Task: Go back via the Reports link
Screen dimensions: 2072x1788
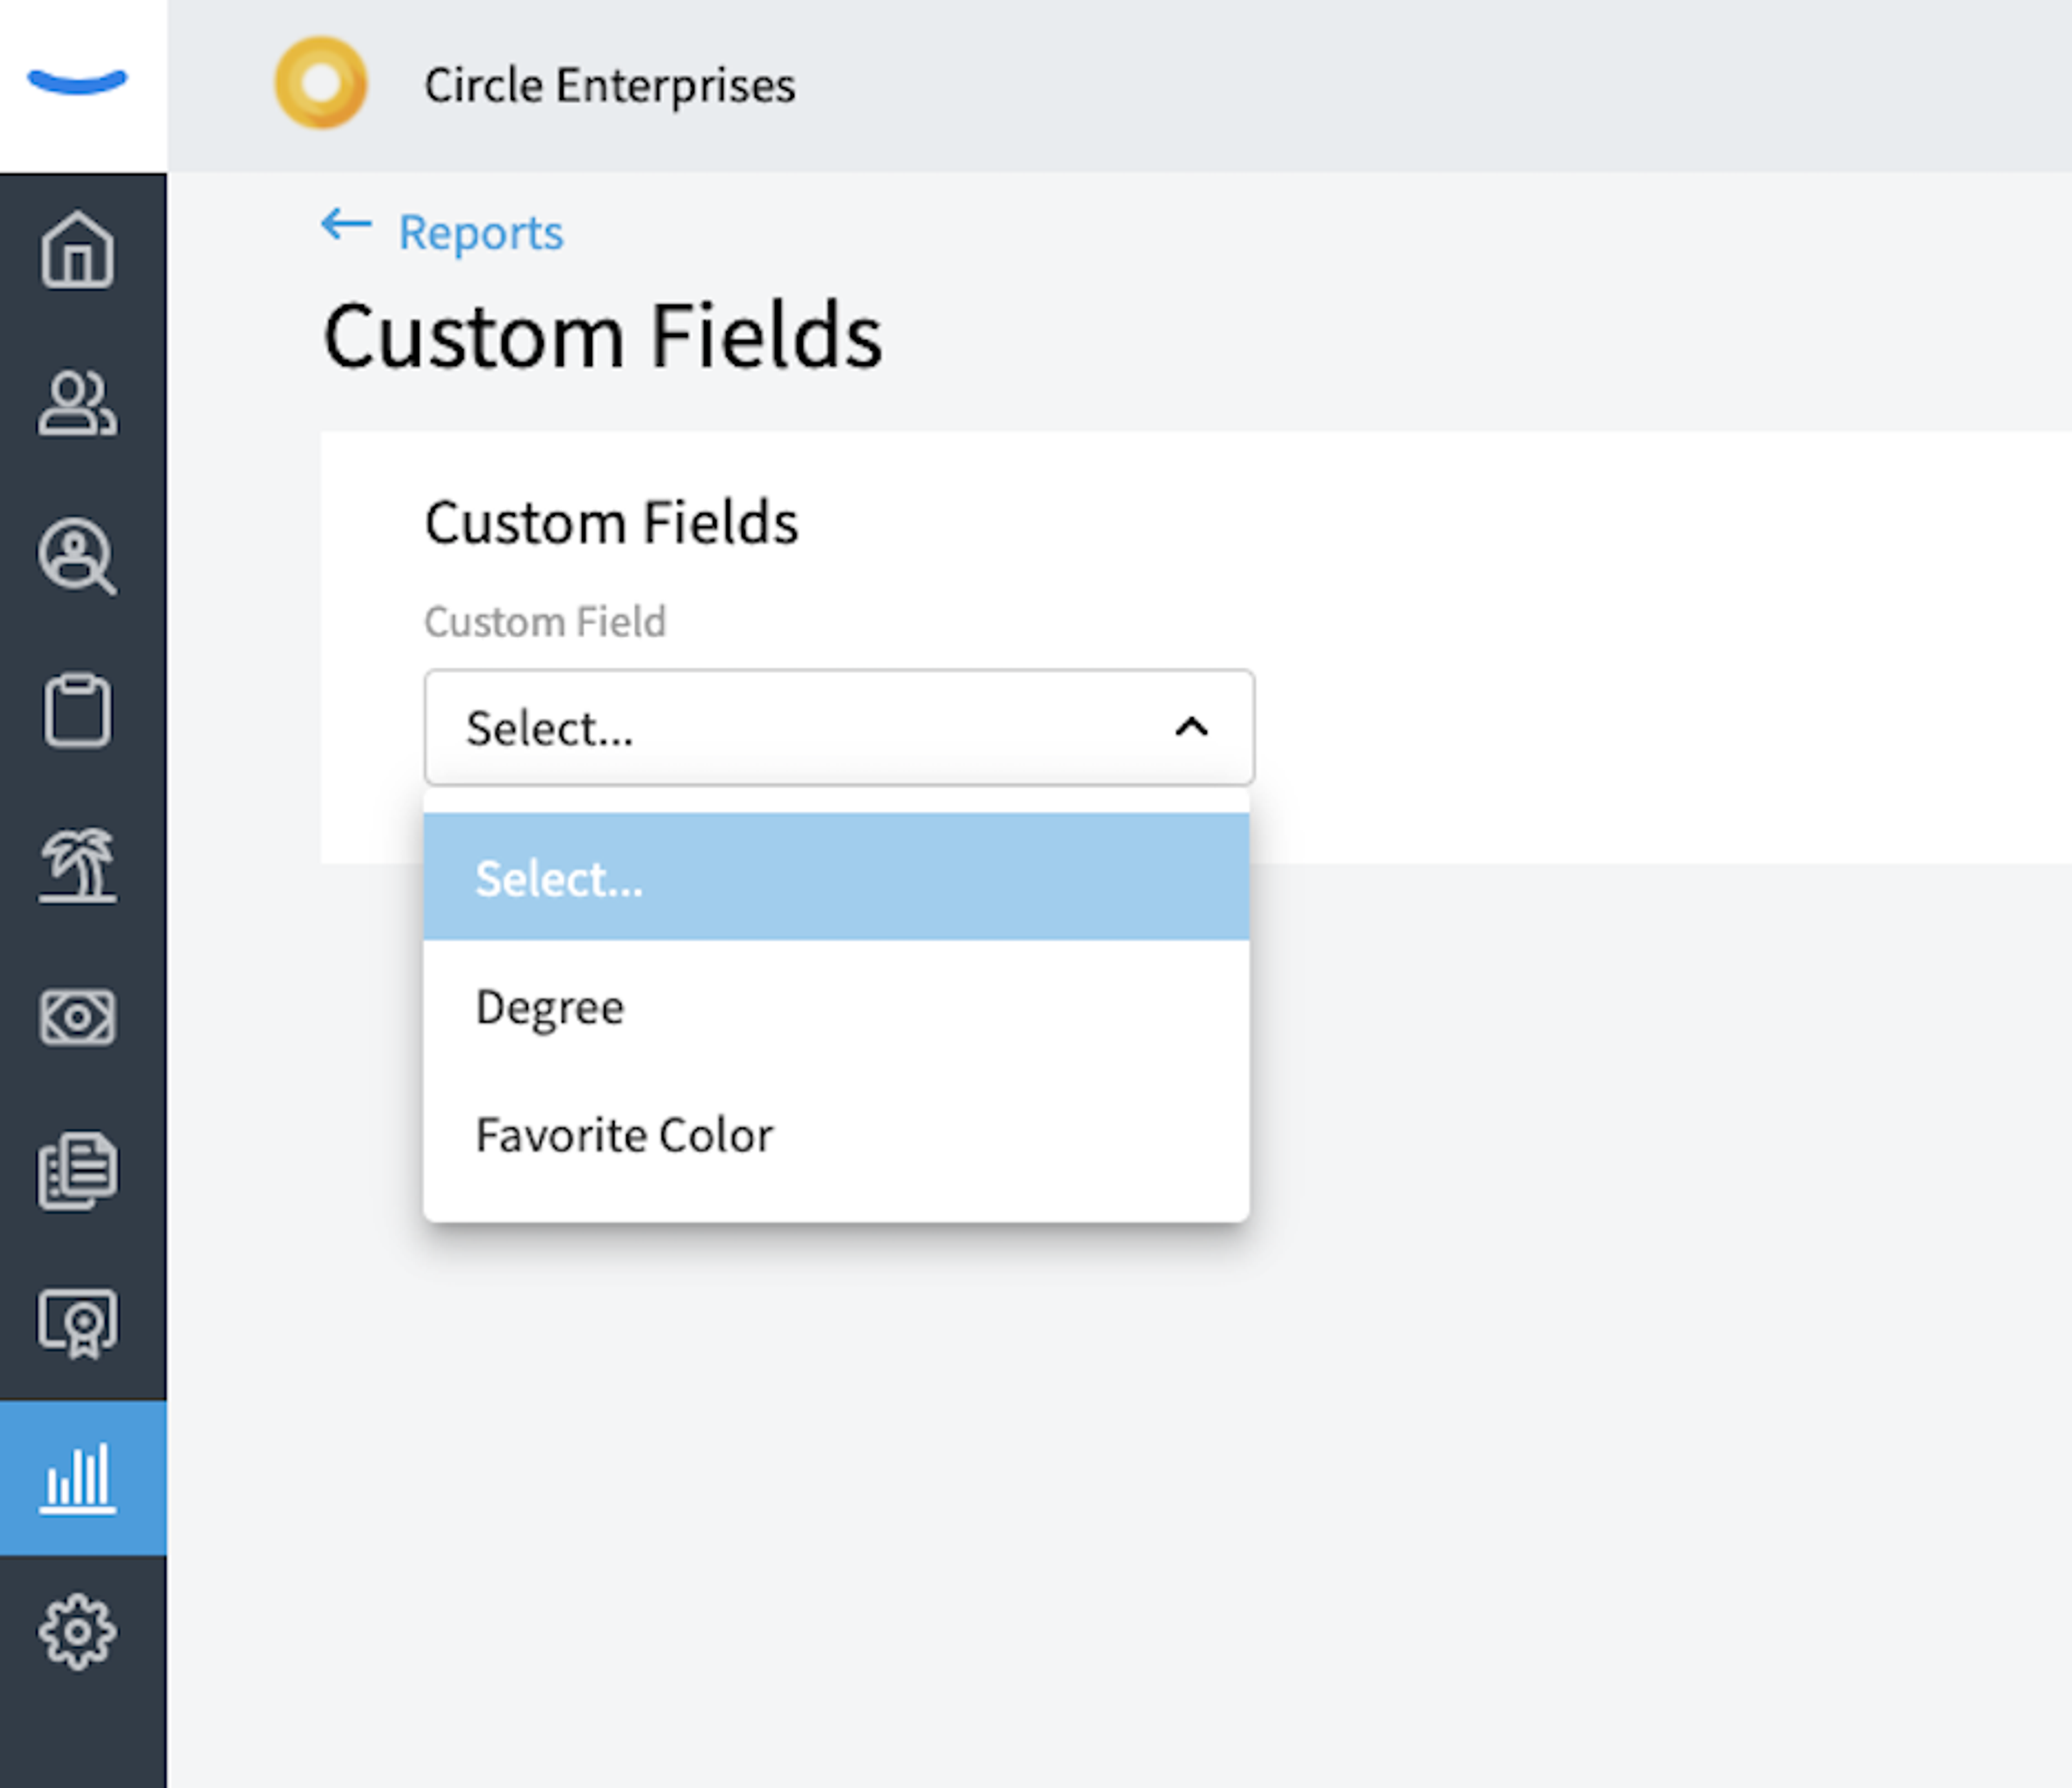Action: click(481, 233)
